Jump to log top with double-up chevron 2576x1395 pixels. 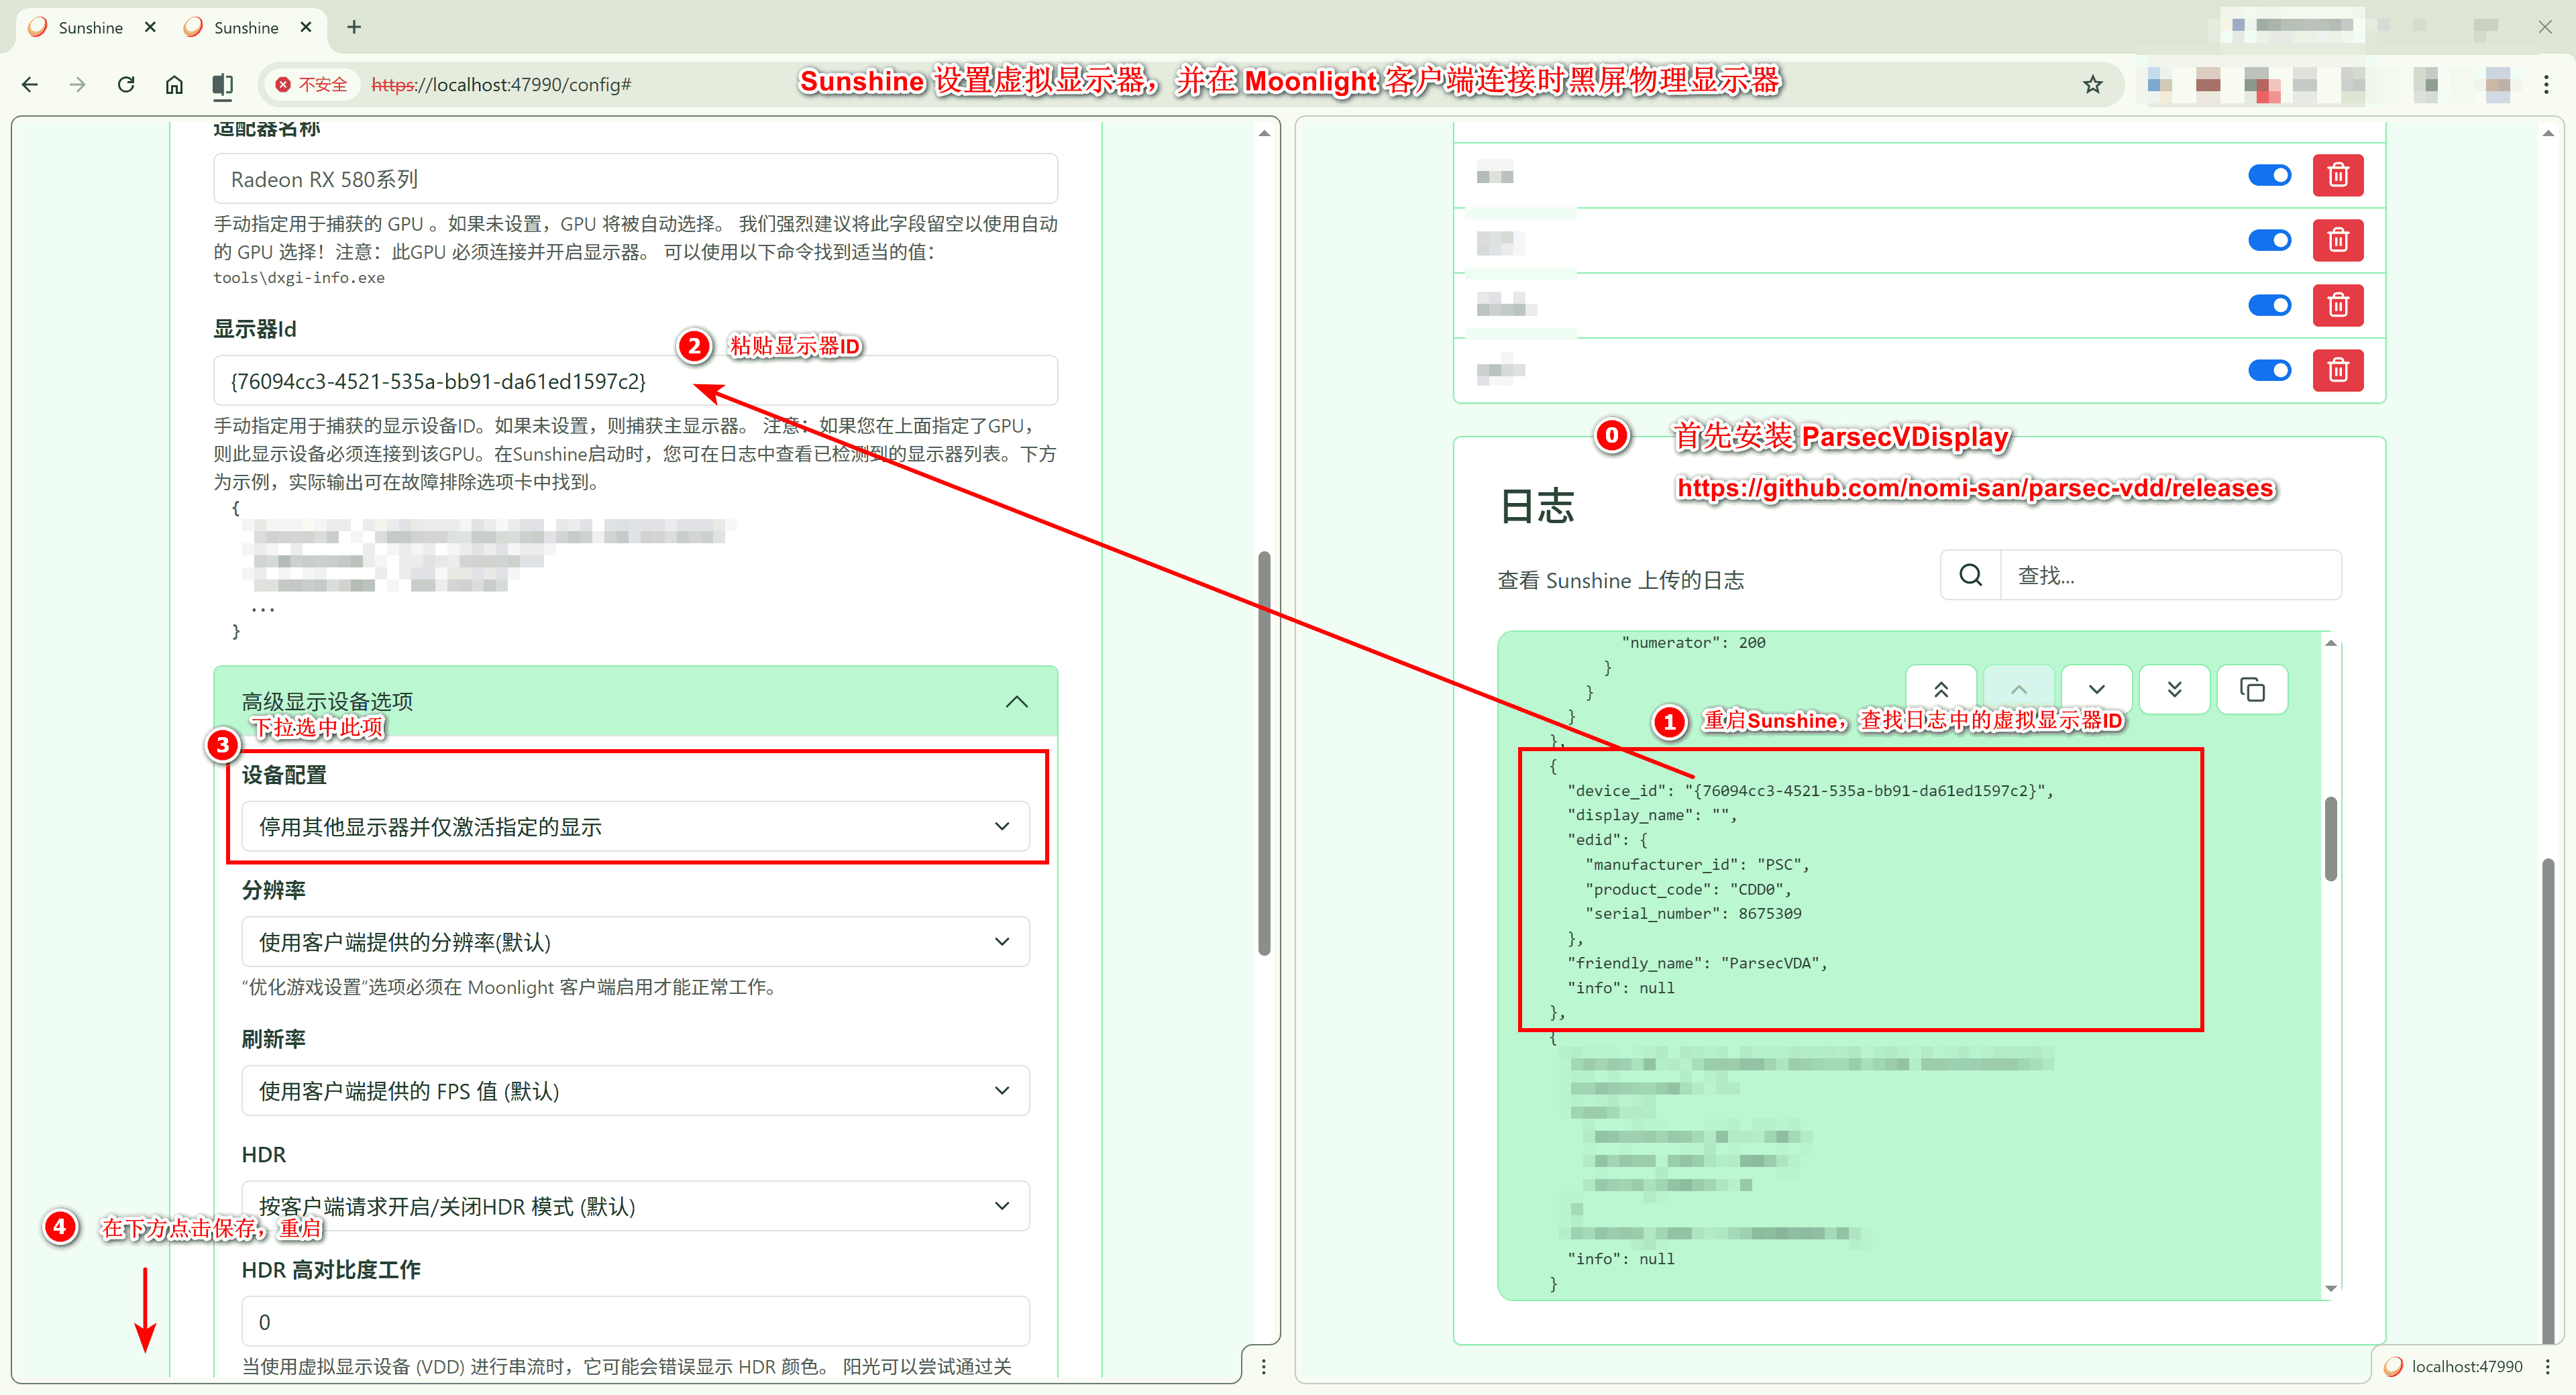[x=1941, y=690]
